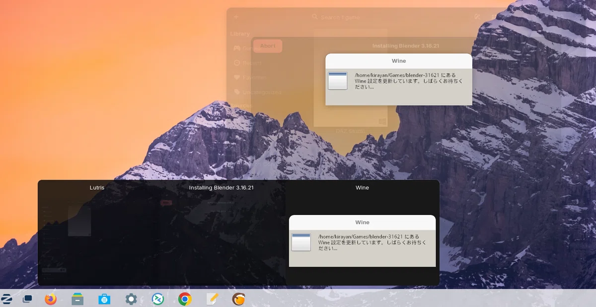This screenshot has height=307, width=596.
Task: Click the Abort button in installer window
Action: pos(268,46)
